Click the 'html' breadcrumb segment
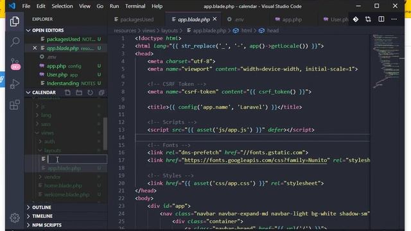 [x=247, y=31]
